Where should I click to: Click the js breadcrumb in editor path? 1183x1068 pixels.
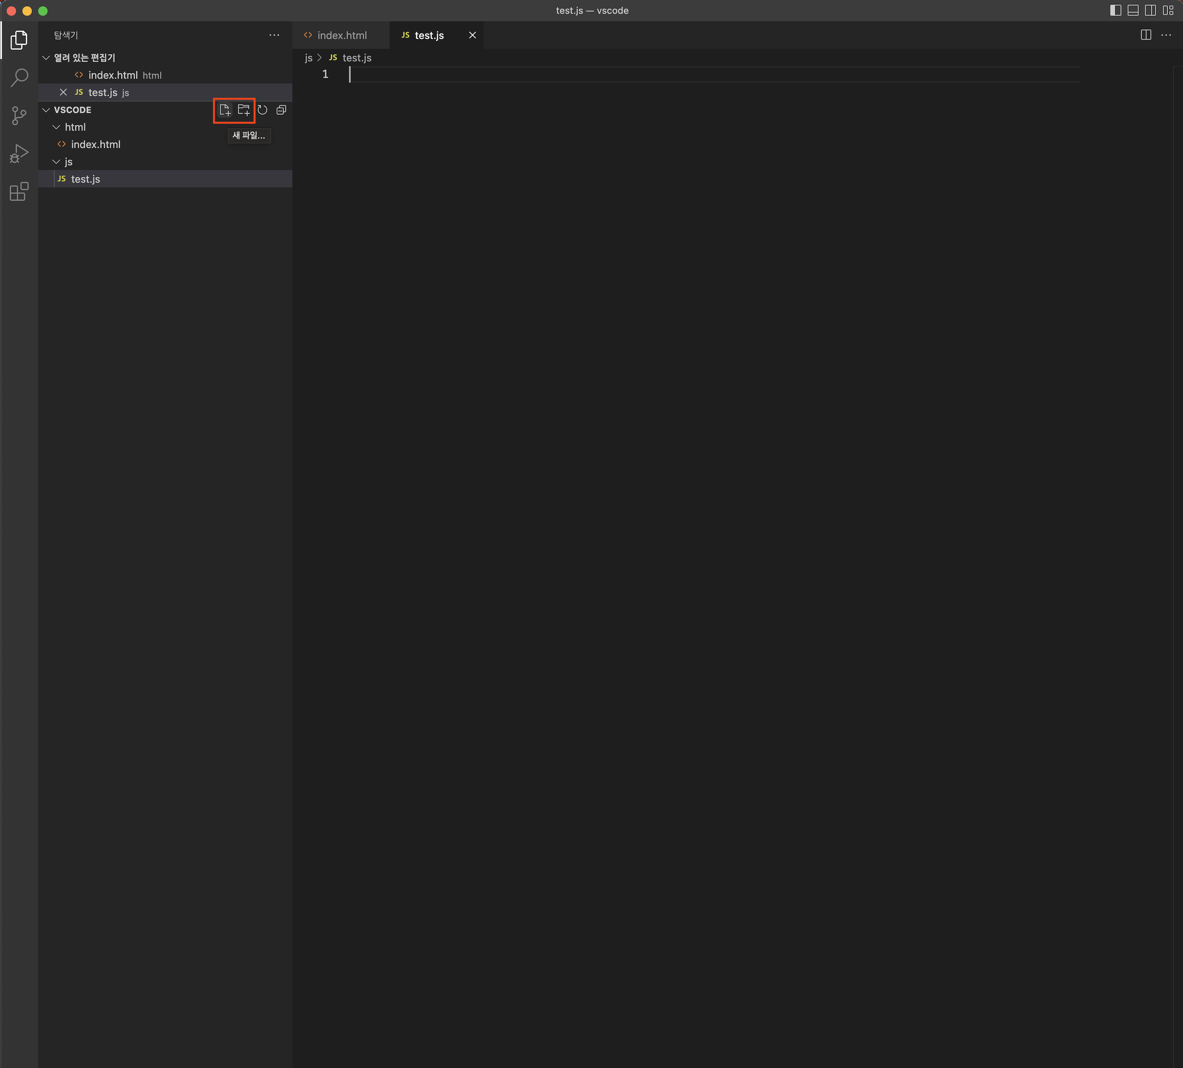coord(309,58)
